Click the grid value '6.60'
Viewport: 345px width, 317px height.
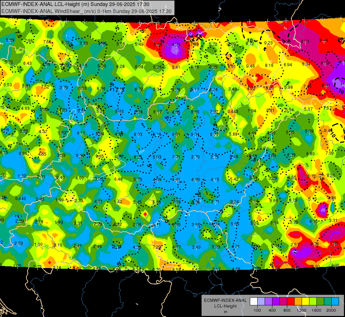[195, 112]
